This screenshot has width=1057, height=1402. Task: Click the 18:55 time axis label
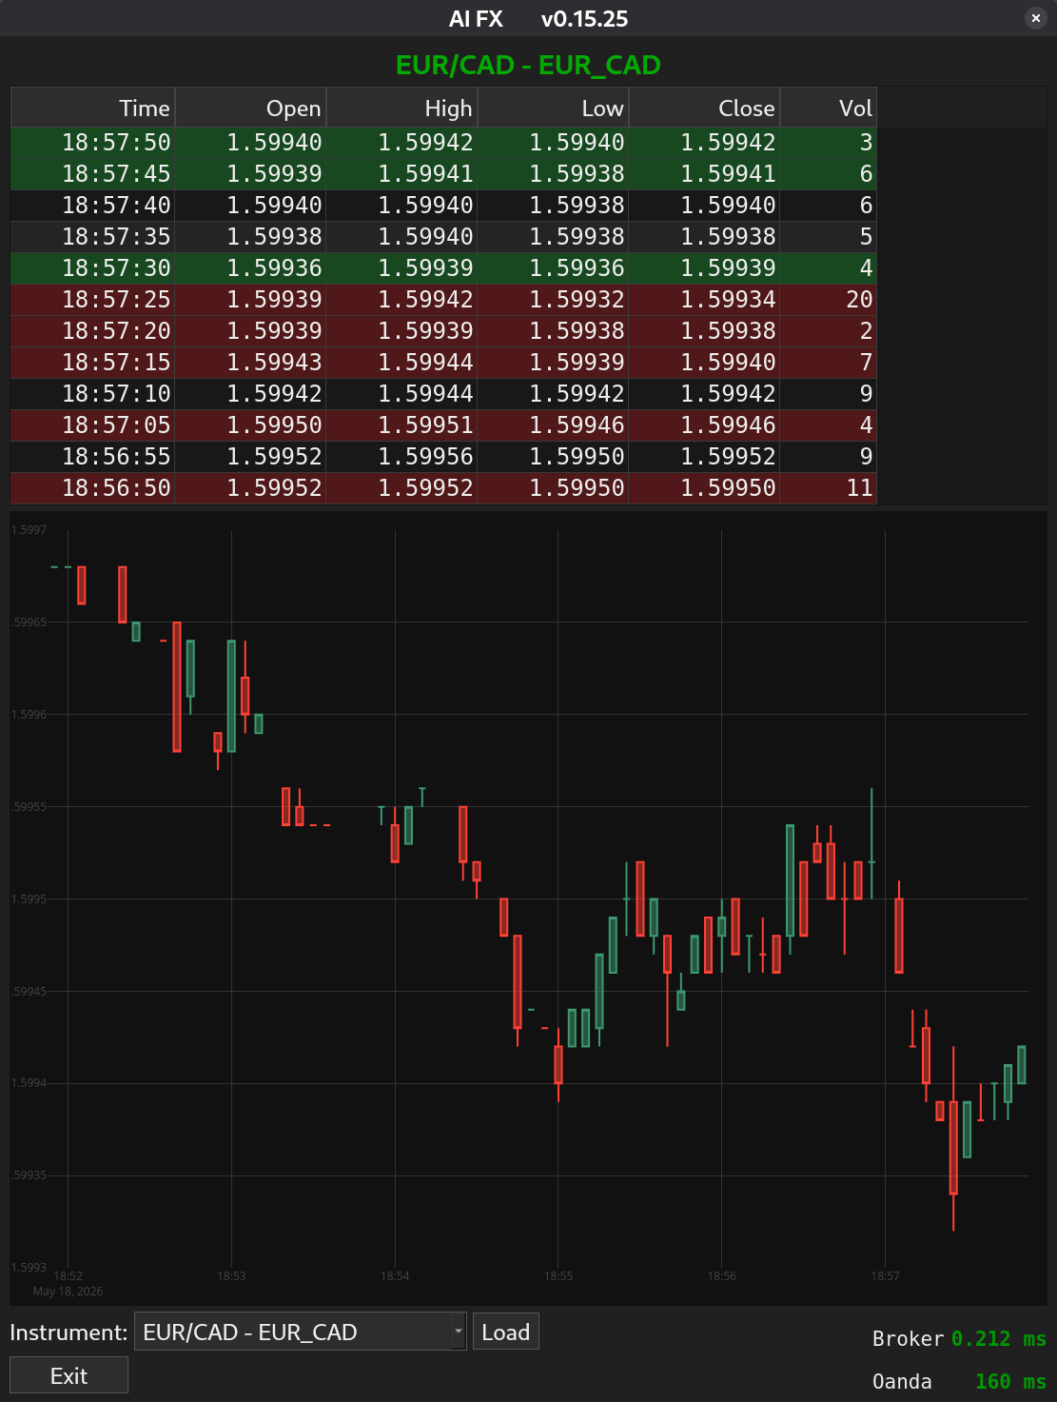point(558,1276)
